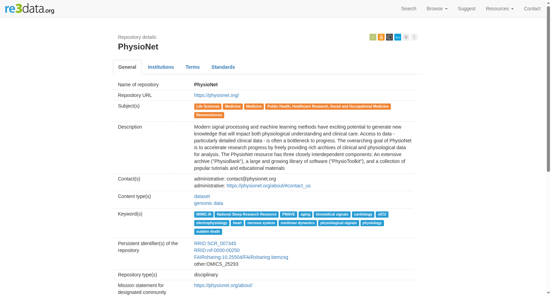Open the Suggest page
The image size is (551, 296).
pos(467,9)
